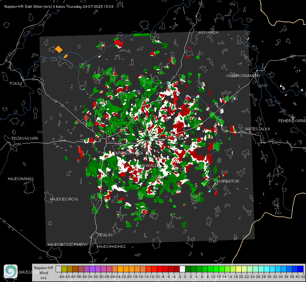306x282 pixels.
Task: Click the large orange diamond radar echo
Action: (58, 49)
